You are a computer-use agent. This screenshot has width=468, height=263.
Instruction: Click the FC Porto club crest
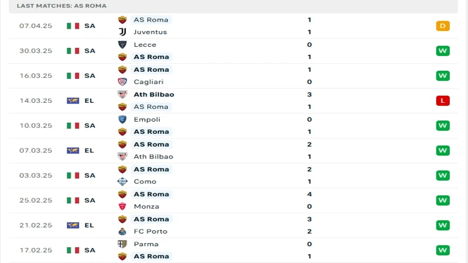tap(122, 231)
